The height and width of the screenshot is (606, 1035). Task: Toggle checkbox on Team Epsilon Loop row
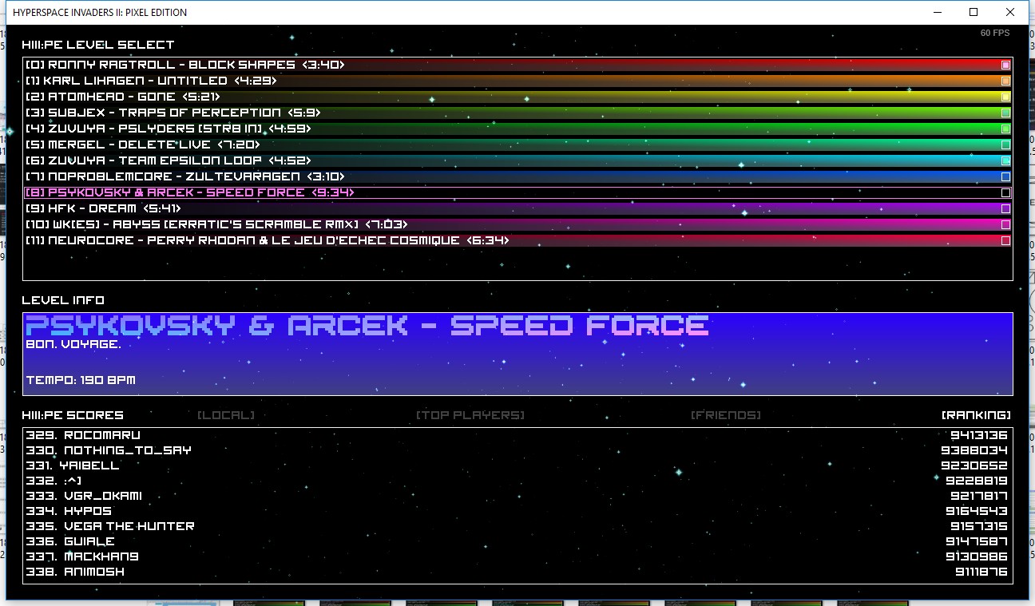click(1005, 160)
